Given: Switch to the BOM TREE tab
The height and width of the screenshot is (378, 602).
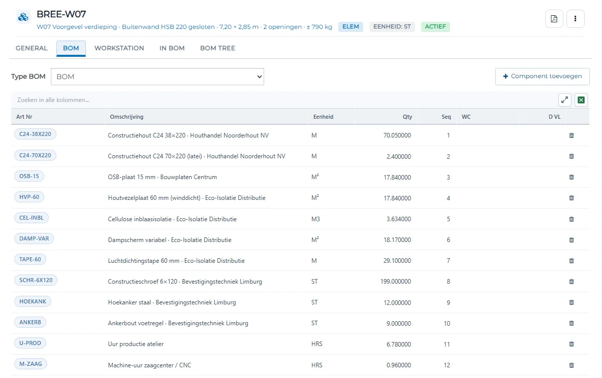Looking at the screenshot, I should click(218, 48).
